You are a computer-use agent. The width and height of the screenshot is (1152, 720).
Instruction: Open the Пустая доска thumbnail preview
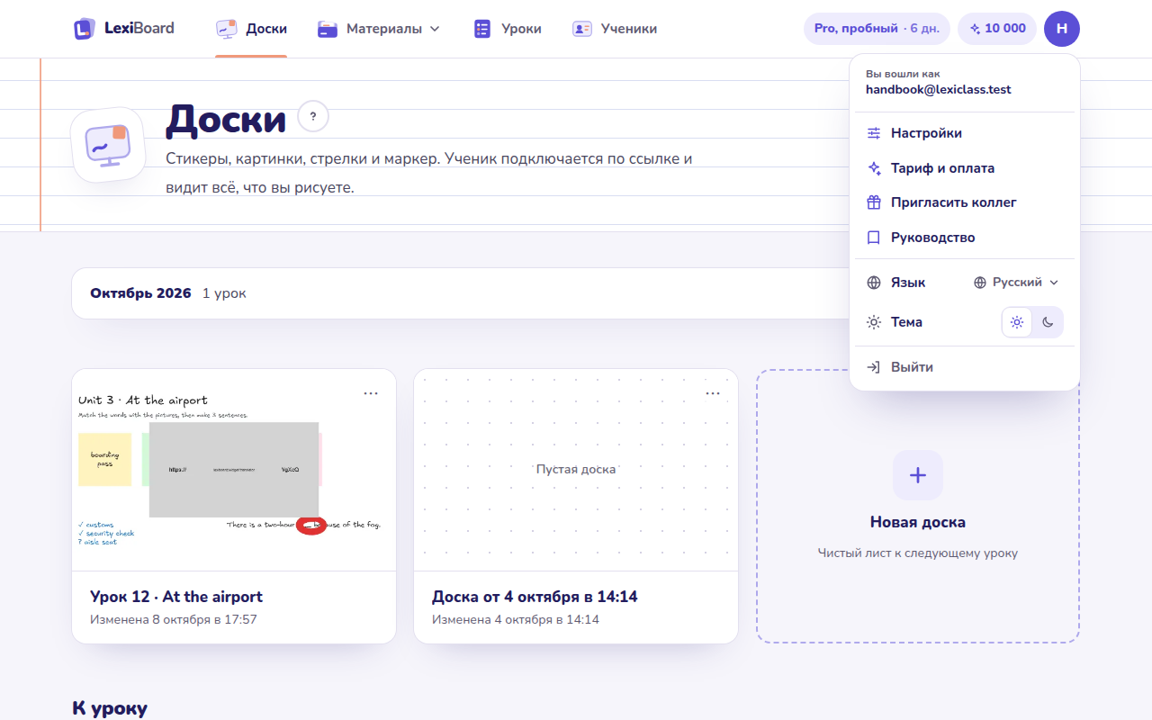576,470
